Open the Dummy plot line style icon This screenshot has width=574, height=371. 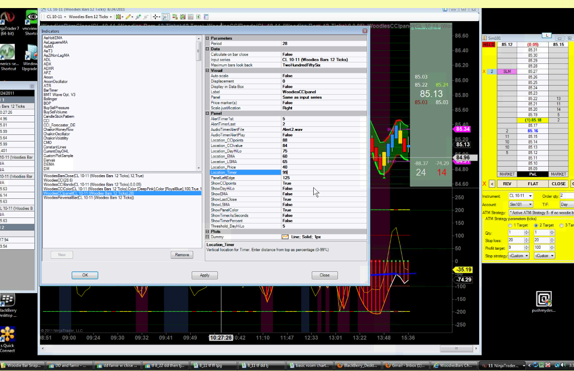285,237
